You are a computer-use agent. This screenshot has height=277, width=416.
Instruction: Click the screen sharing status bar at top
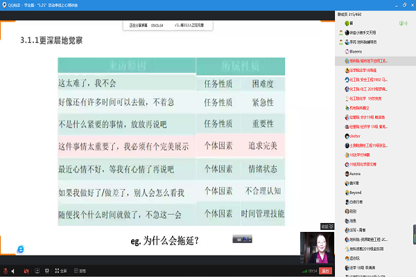click(166, 26)
